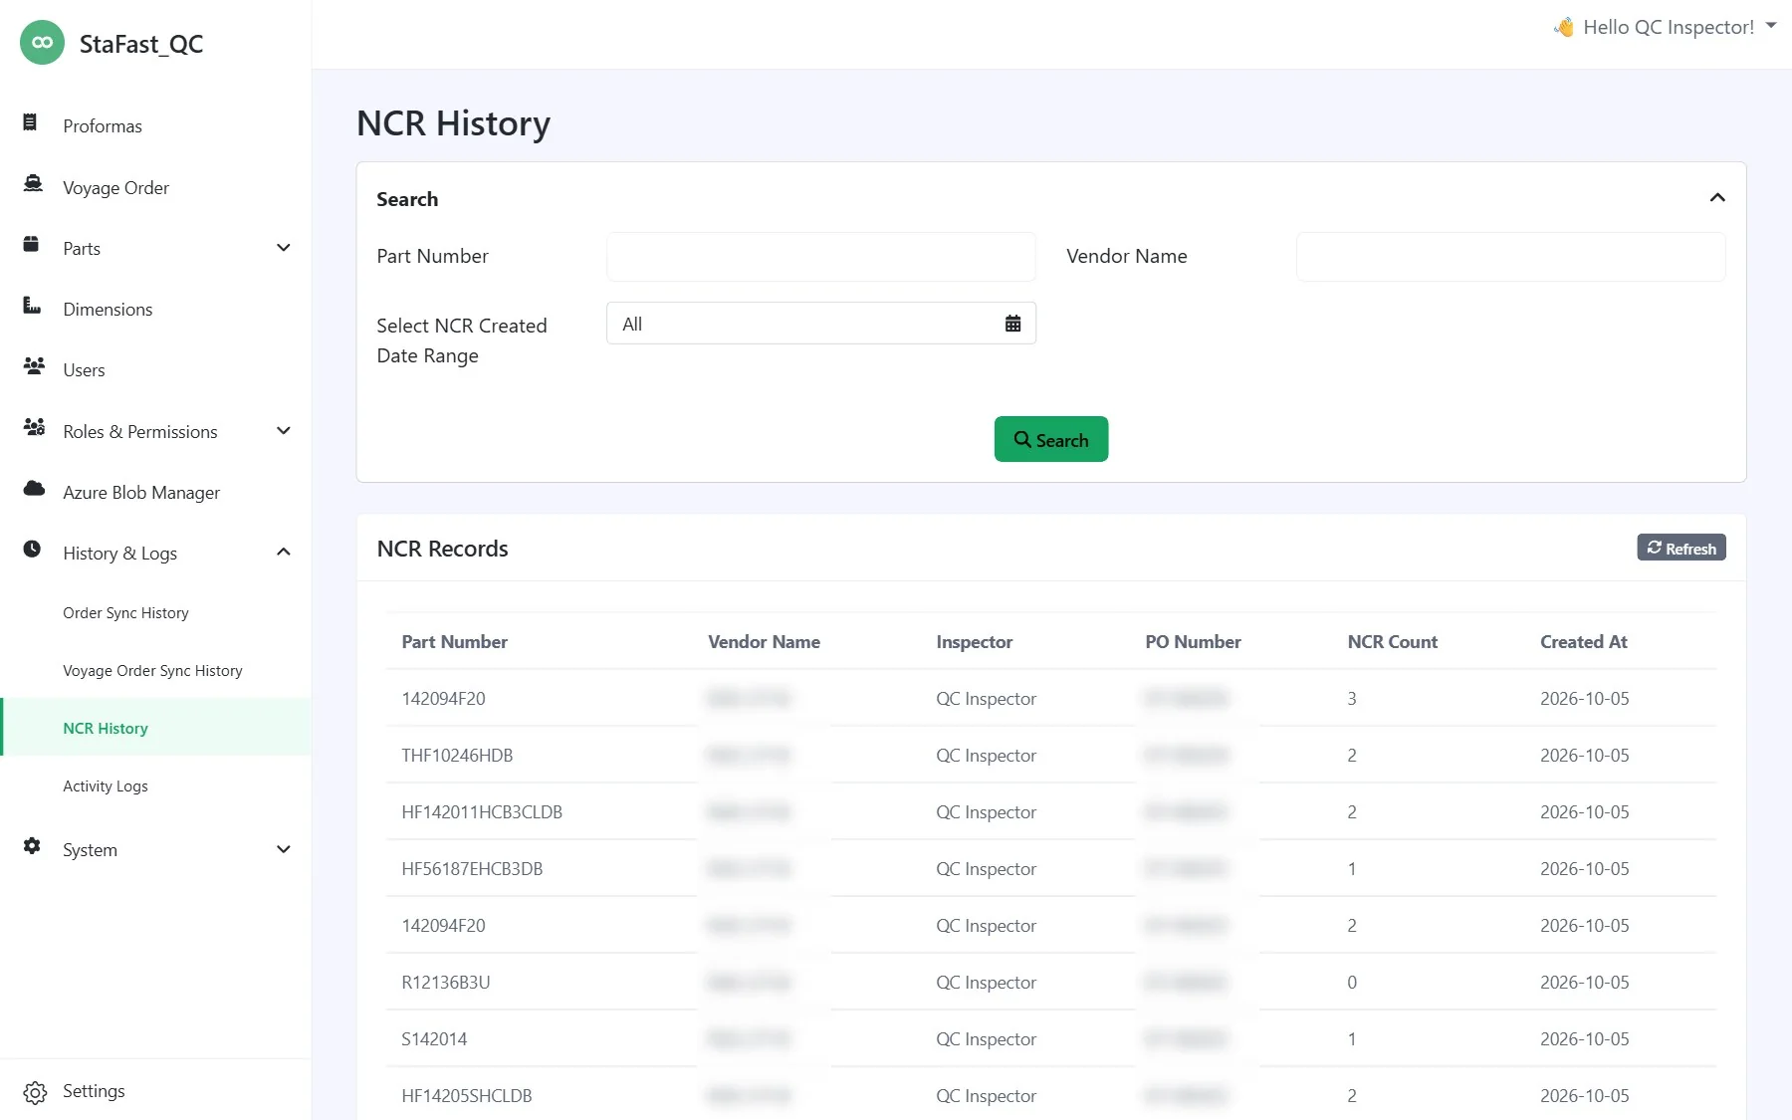Select part number HF56187EHCB3DB
Viewport: 1792px width, 1120px height.
click(472, 869)
